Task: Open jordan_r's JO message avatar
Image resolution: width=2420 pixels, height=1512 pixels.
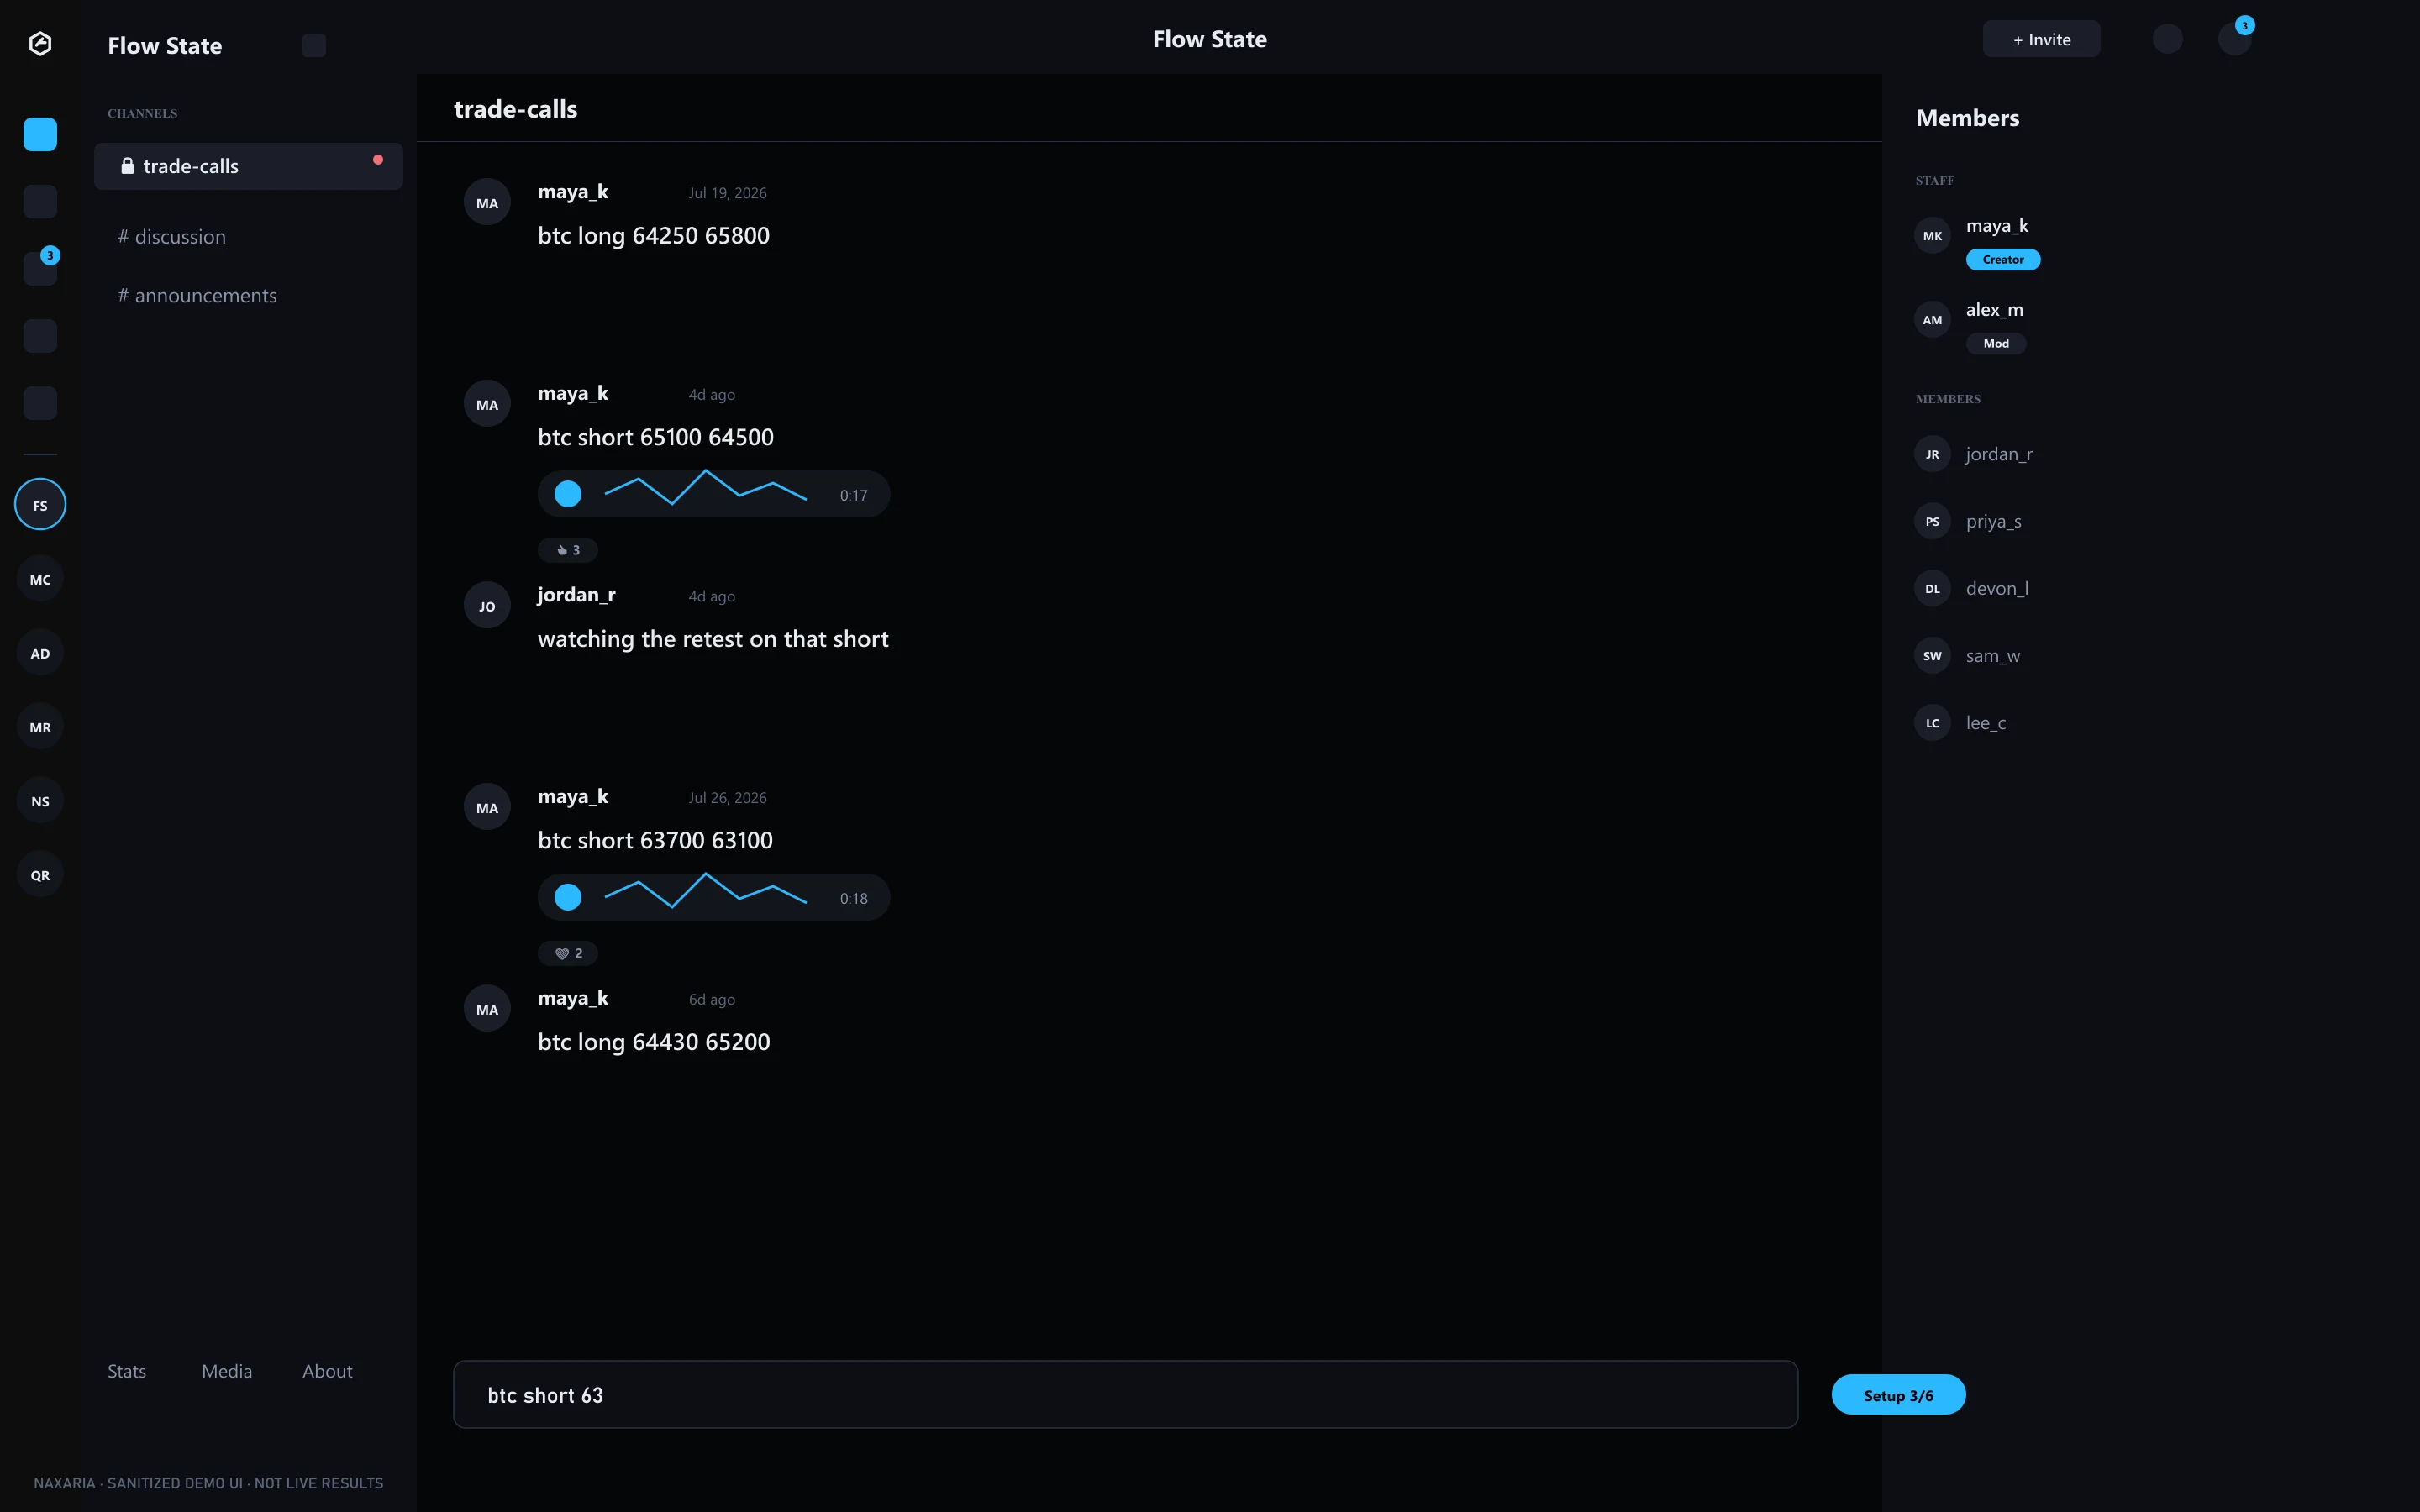Action: click(487, 606)
